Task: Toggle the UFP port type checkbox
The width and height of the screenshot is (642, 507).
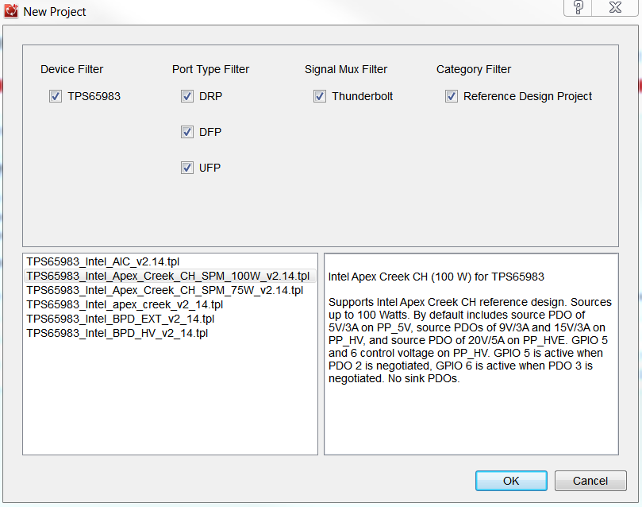Action: tap(187, 168)
